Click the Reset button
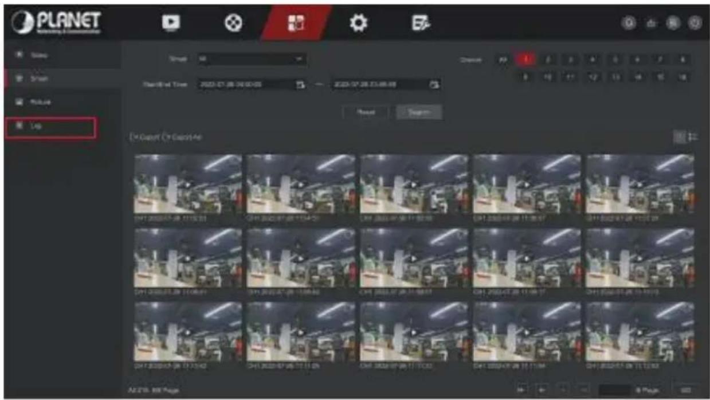The image size is (710, 400). coord(366,112)
